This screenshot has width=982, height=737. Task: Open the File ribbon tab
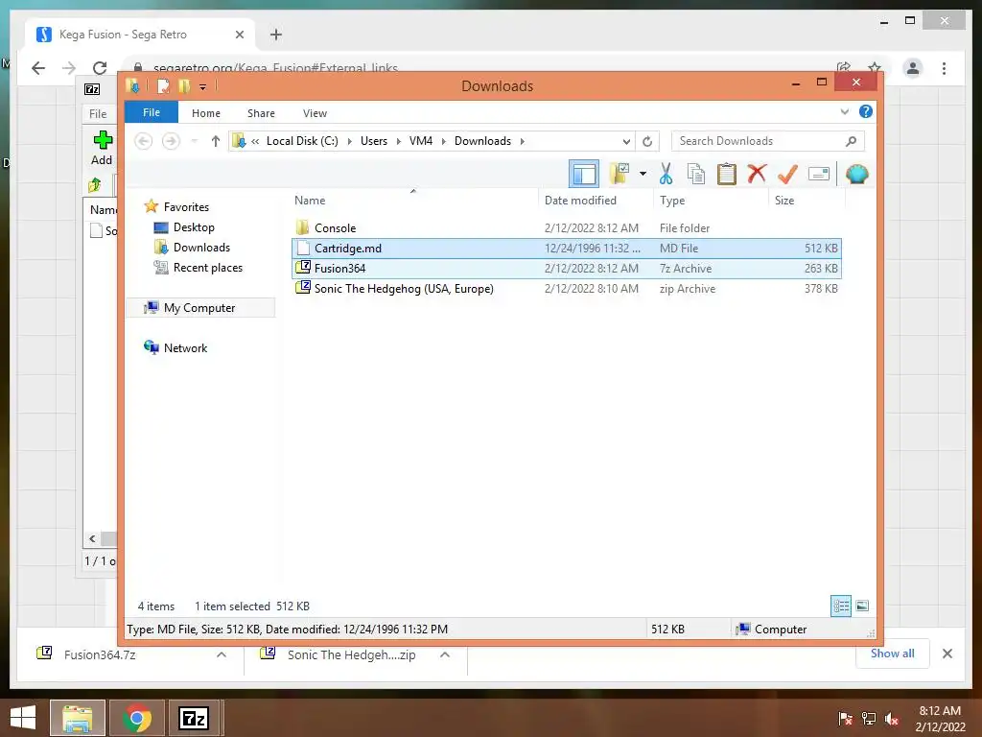(152, 112)
